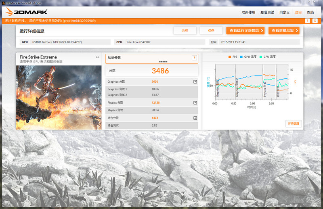Image resolution: width=323 pixels, height=209 pixels.
Task: Click the 保存 button
Action: 211,31
